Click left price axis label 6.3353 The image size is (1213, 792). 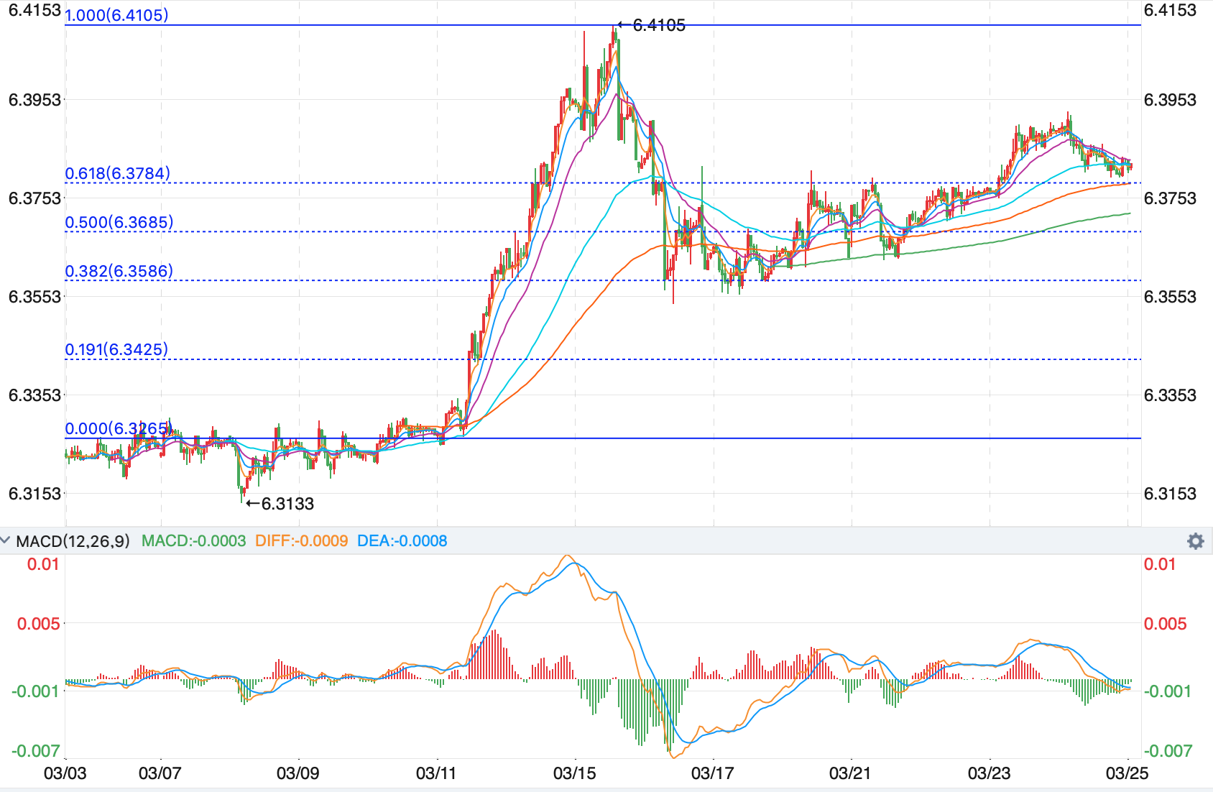(34, 395)
